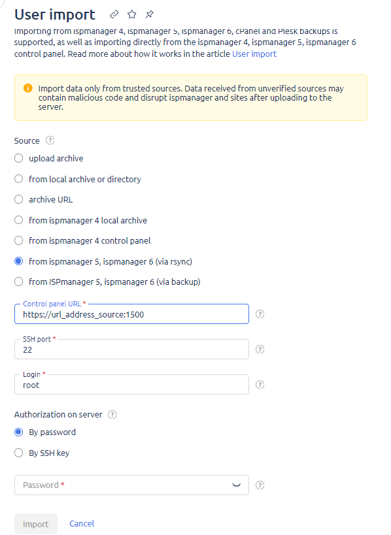Copy page link via chain icon
Image resolution: width=391 pixels, height=535 pixels.
point(114,14)
